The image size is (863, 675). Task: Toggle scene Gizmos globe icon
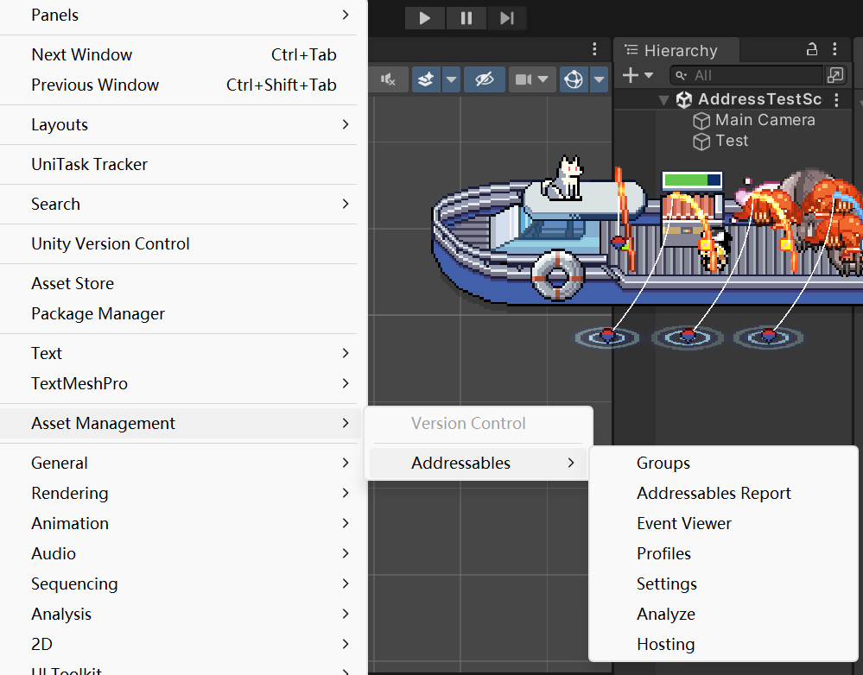(x=574, y=79)
